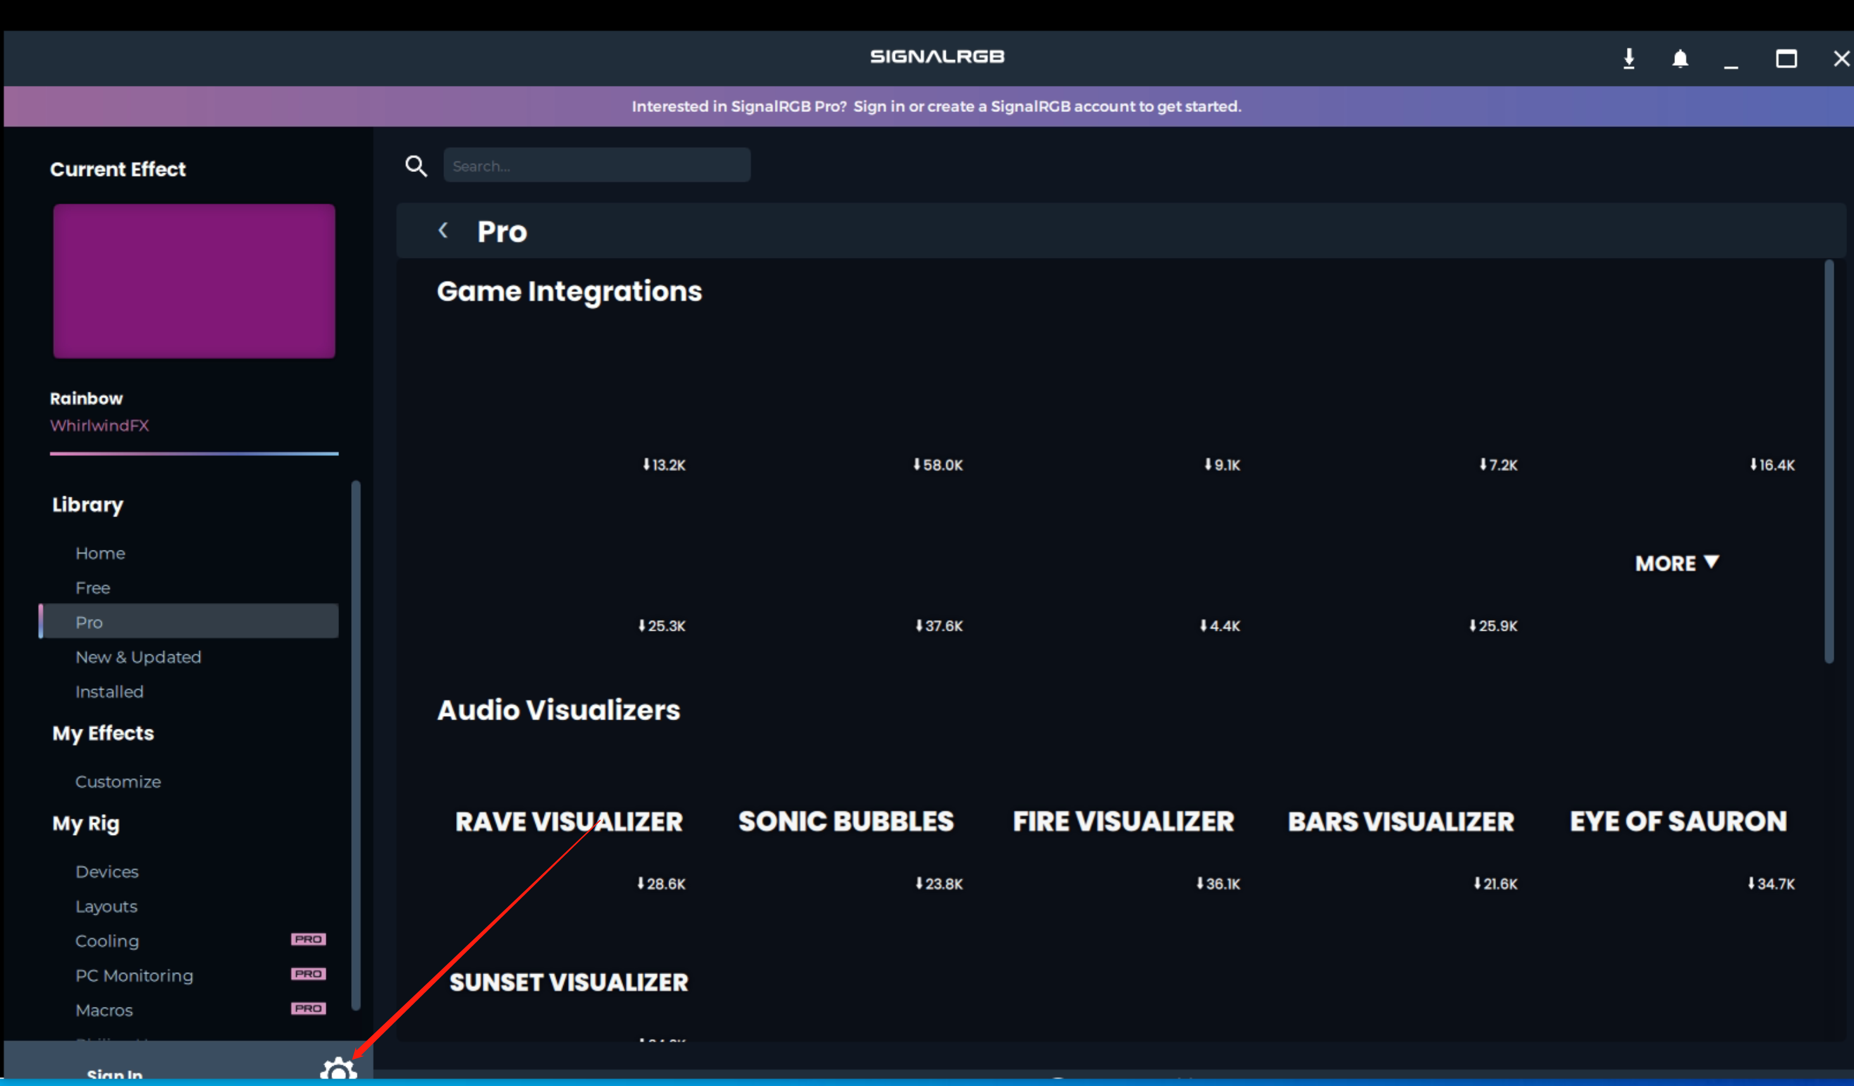Open Free effects section

point(93,587)
